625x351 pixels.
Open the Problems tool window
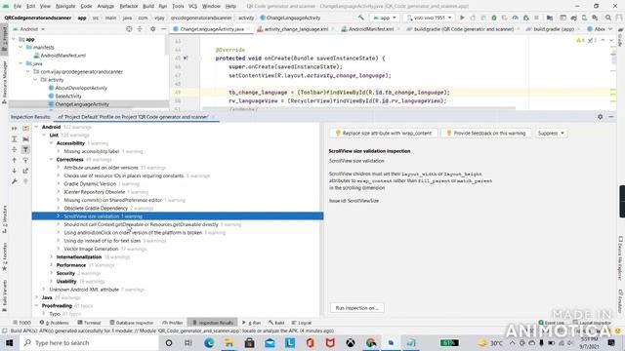55,323
